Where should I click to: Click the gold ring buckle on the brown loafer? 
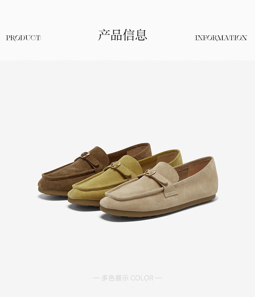coord(85,155)
